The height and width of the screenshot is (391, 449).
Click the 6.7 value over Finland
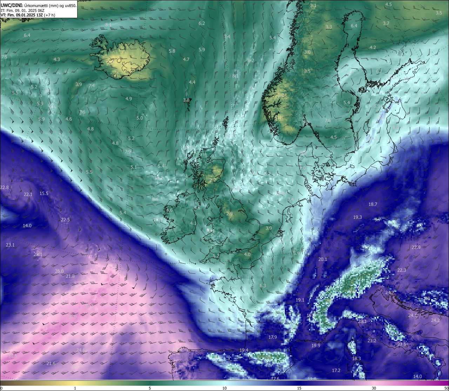click(x=379, y=72)
